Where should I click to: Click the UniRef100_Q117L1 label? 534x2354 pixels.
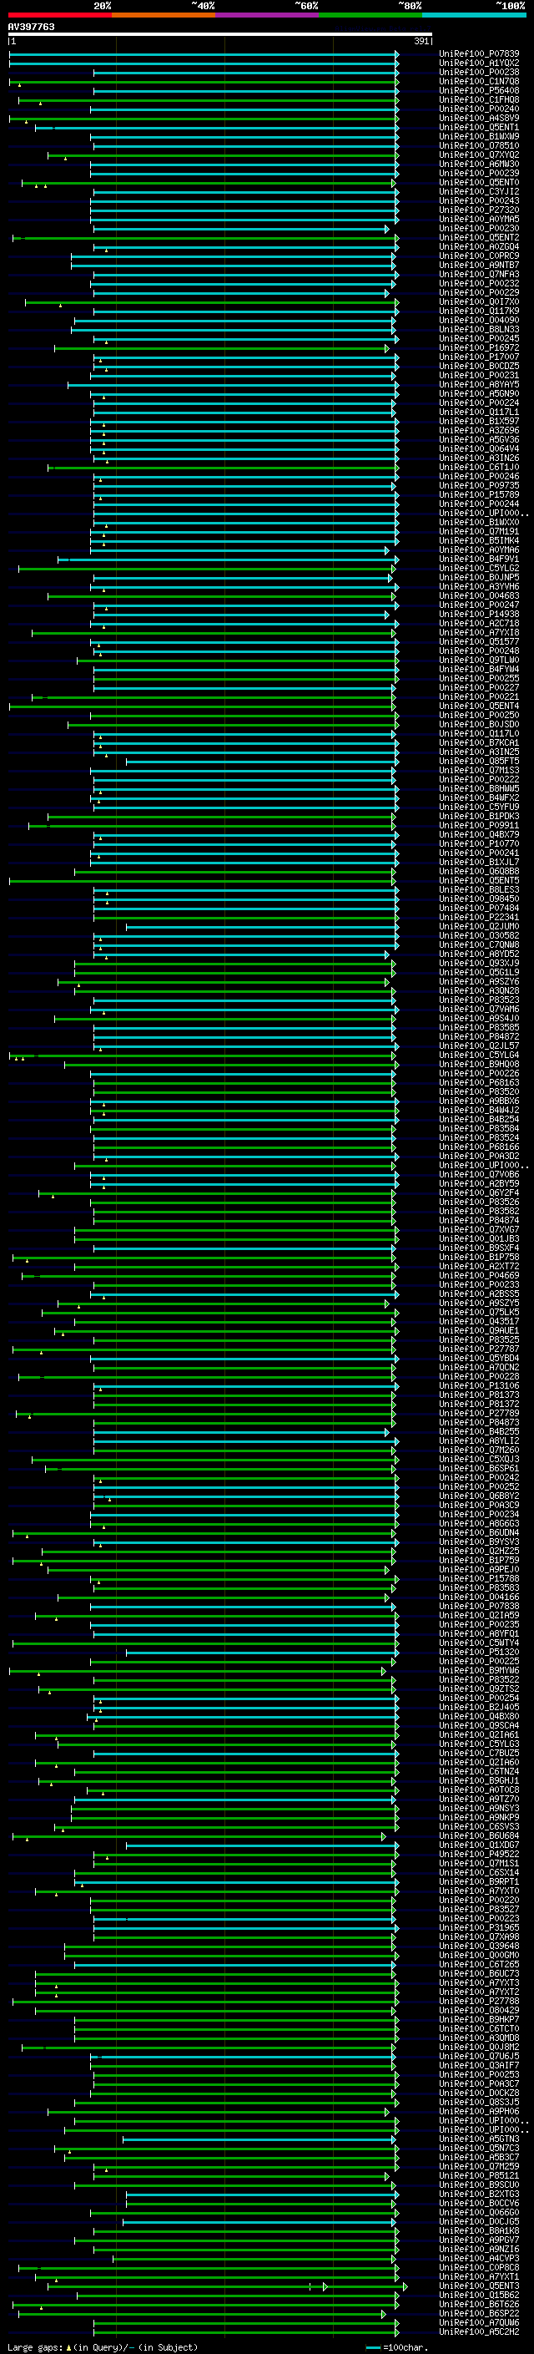479,413
